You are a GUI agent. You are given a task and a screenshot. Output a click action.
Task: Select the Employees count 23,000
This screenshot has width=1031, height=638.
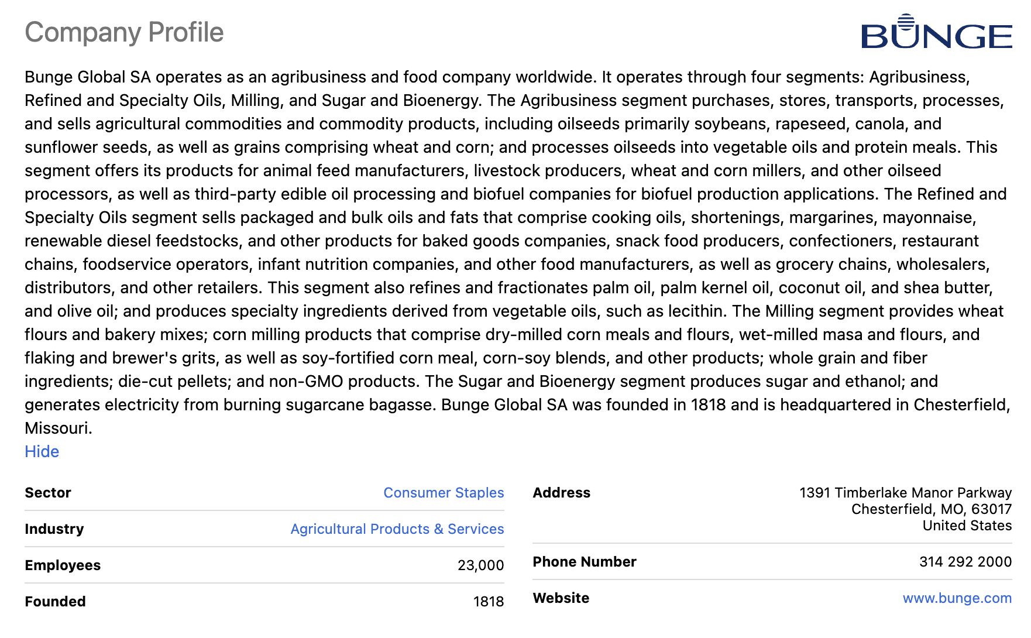pos(480,565)
